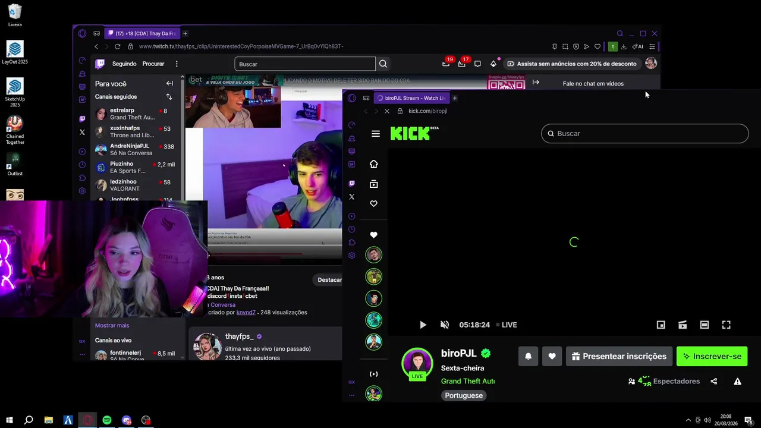The height and width of the screenshot is (428, 761).
Task: Open thayfps_ channel name link
Action: 240,336
